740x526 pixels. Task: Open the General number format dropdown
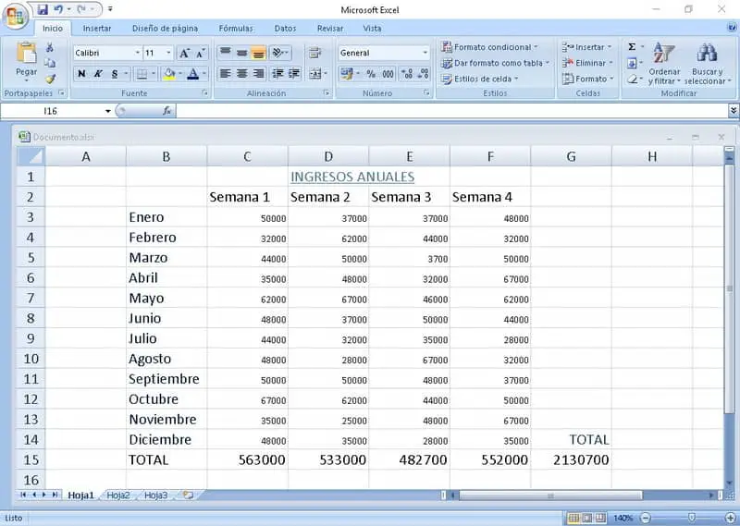pos(425,53)
